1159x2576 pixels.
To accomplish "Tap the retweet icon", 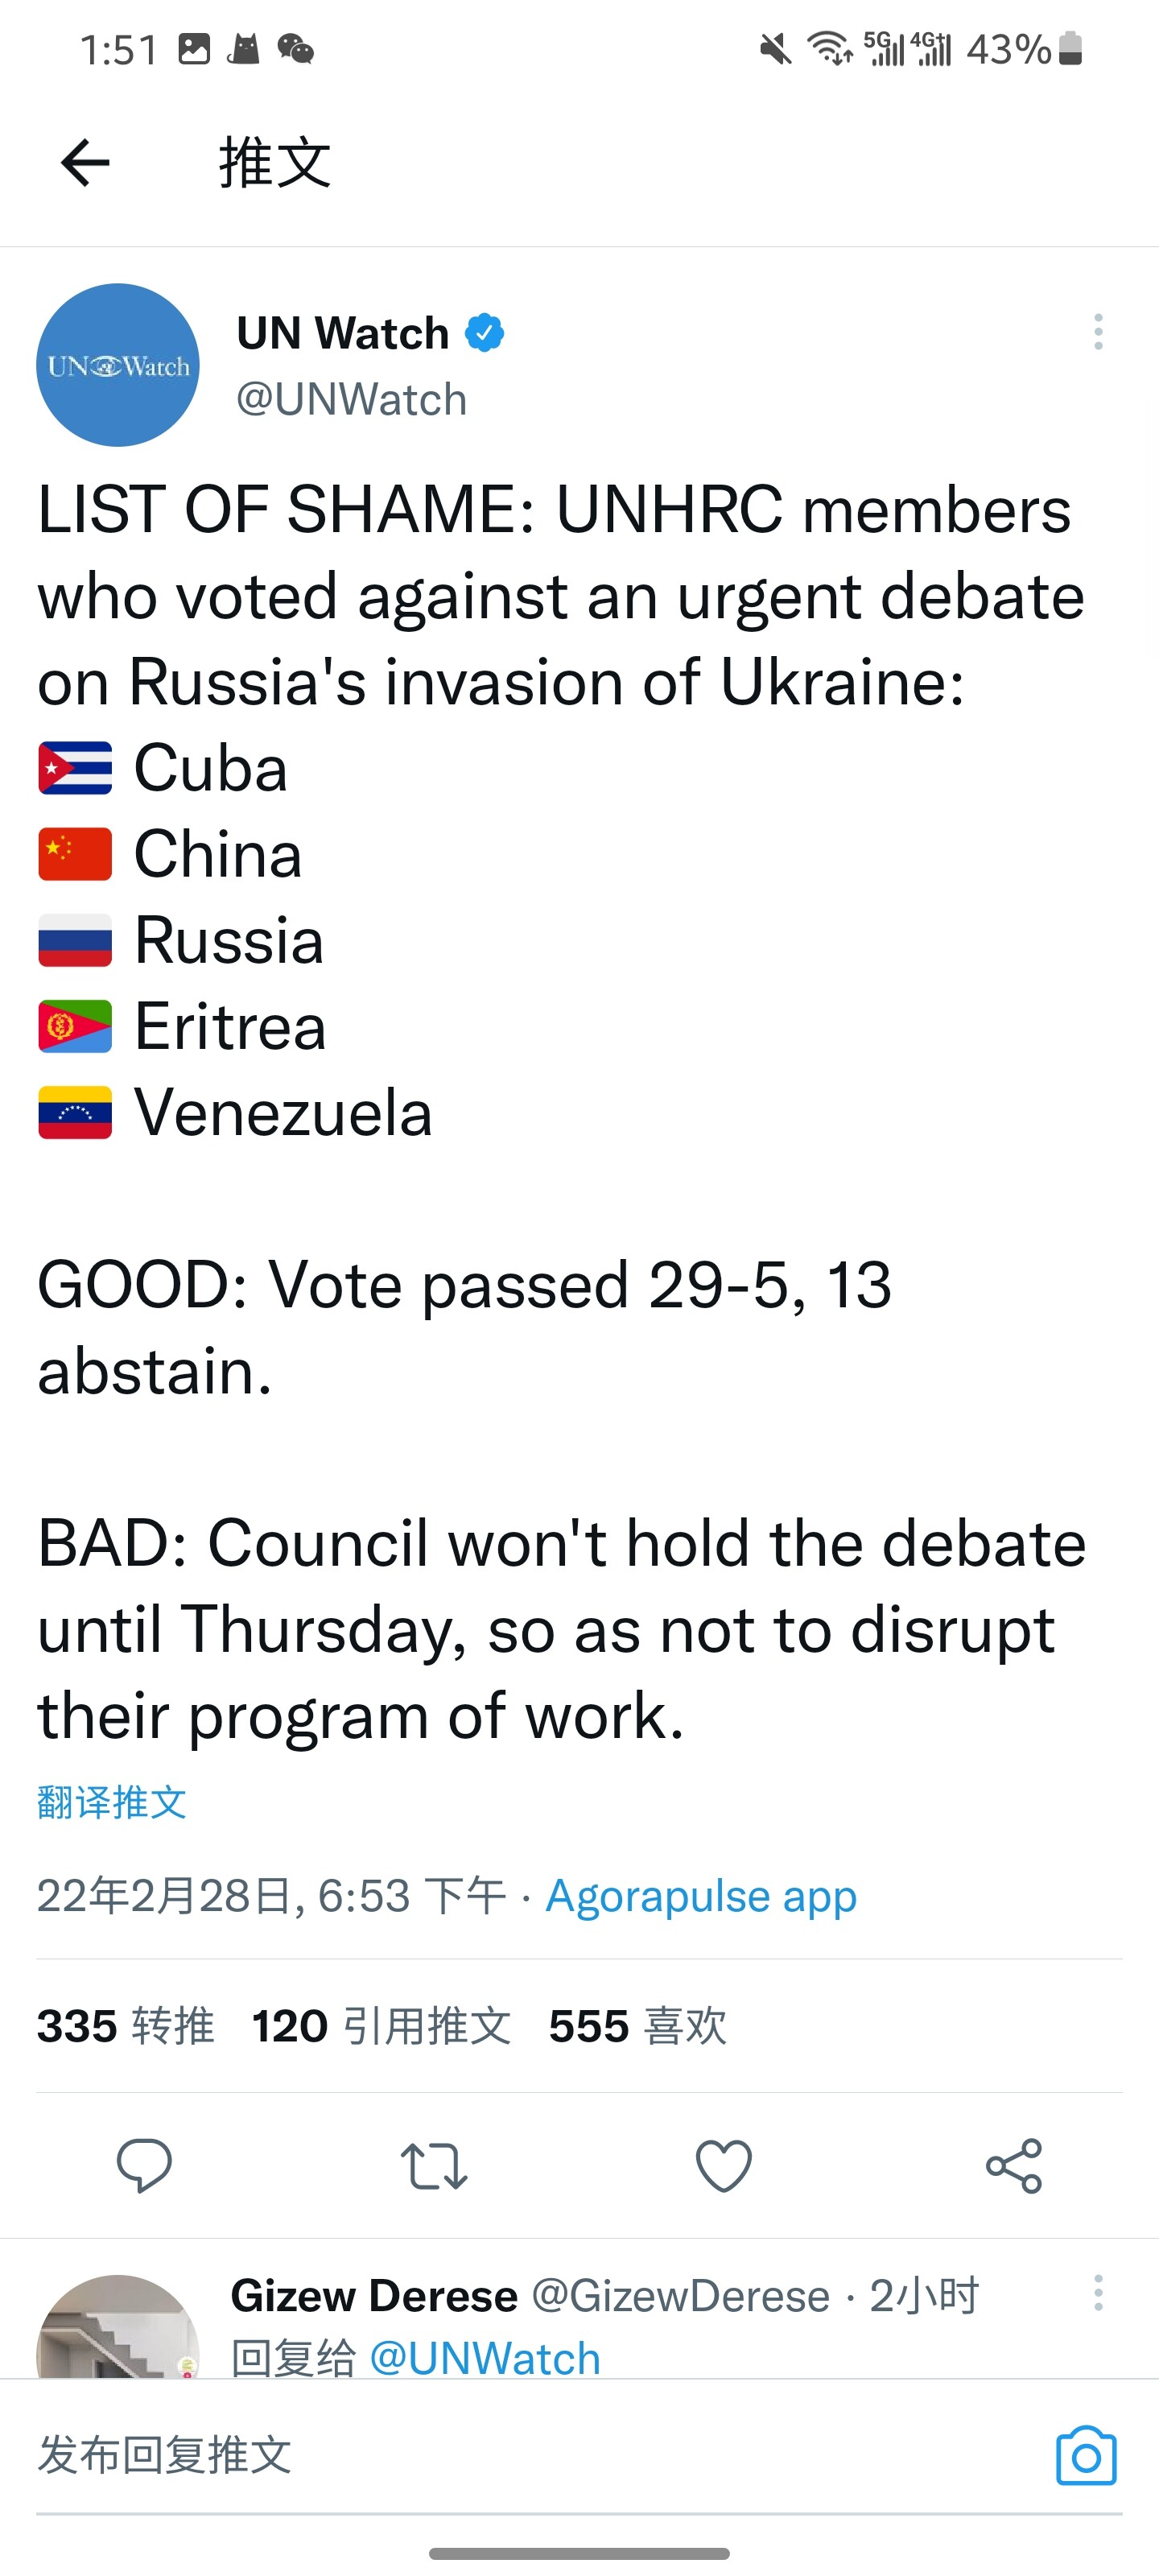I will [434, 2165].
